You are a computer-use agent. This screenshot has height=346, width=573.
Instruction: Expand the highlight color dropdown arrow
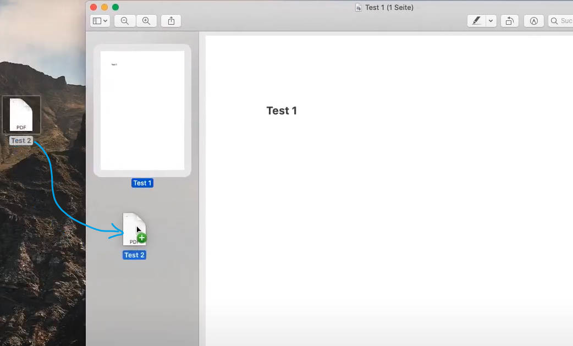[x=491, y=21]
